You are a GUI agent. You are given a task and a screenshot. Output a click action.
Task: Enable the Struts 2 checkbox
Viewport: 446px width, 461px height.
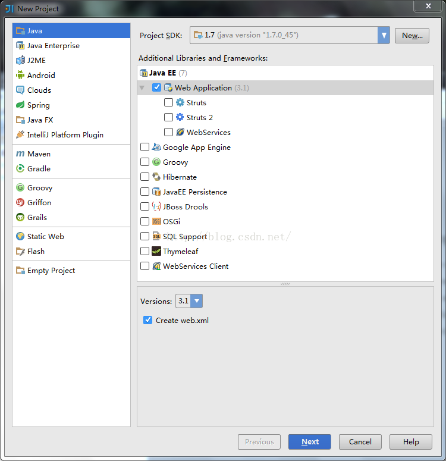click(x=168, y=117)
